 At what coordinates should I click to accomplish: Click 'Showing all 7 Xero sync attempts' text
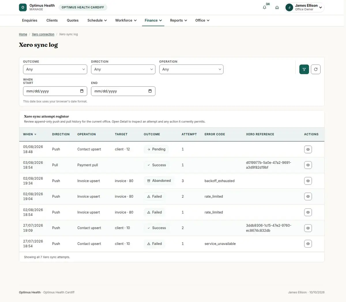tap(47, 257)
